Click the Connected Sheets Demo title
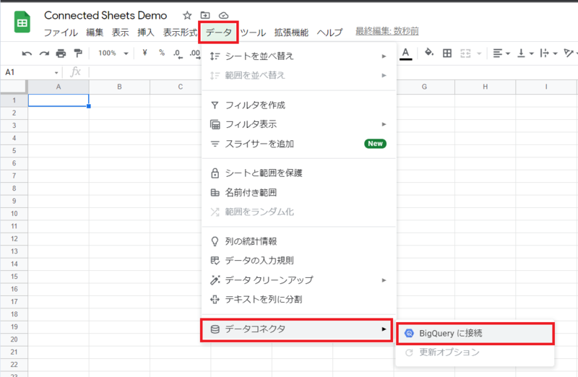 click(x=105, y=15)
